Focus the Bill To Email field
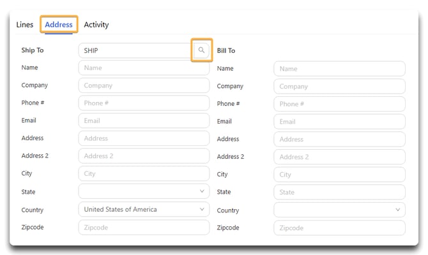The width and height of the screenshot is (428, 255). point(339,122)
